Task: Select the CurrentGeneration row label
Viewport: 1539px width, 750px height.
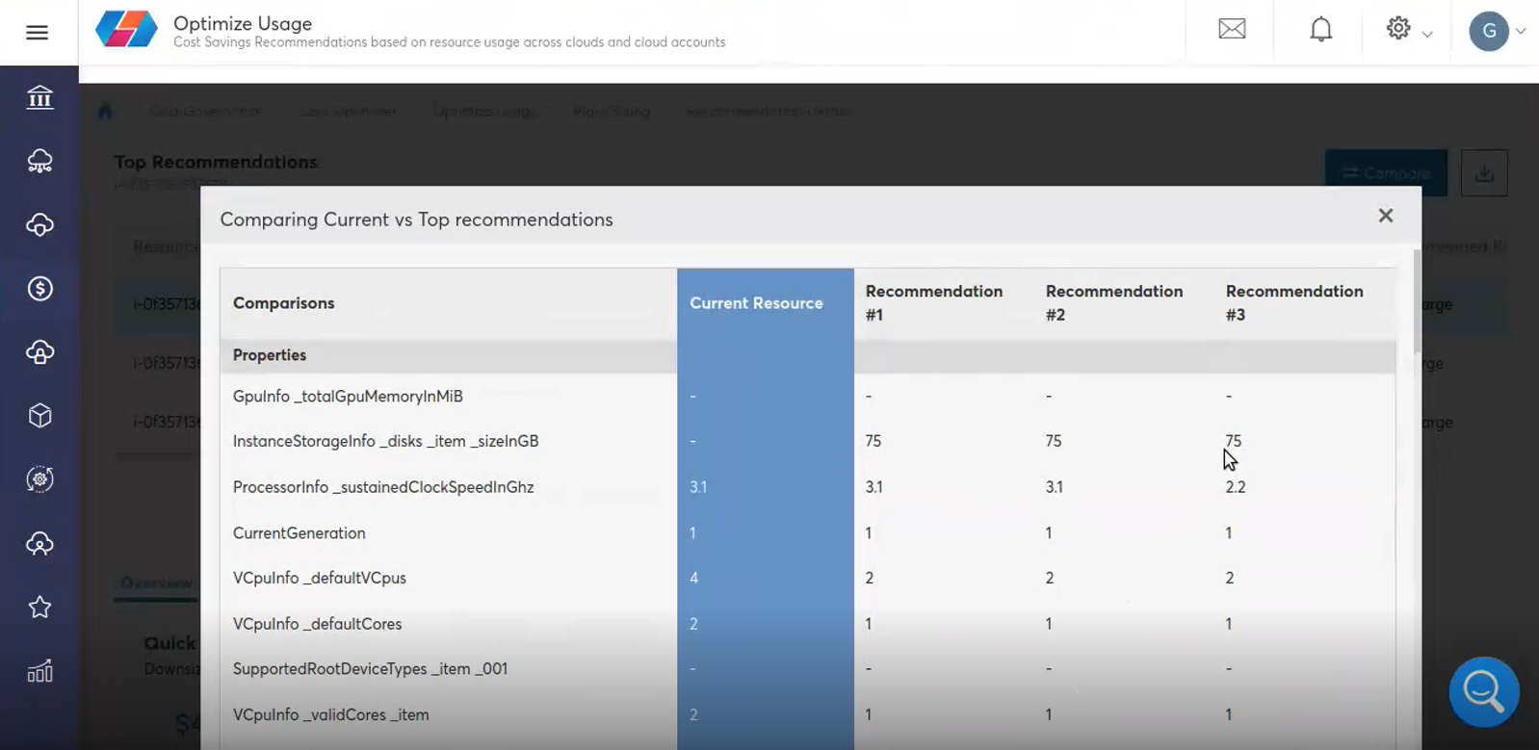Action: pos(299,533)
